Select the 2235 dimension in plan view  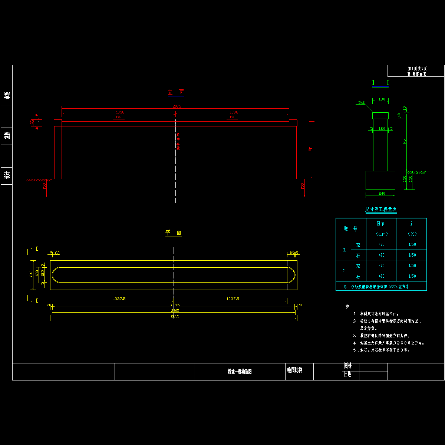pyautogui.click(x=175, y=316)
